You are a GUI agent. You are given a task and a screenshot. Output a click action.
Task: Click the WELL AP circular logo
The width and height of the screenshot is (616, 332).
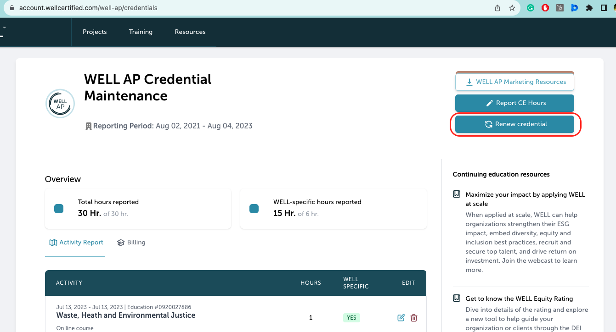point(60,104)
